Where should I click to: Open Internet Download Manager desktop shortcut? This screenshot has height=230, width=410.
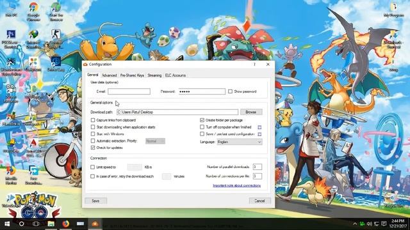click(33, 38)
